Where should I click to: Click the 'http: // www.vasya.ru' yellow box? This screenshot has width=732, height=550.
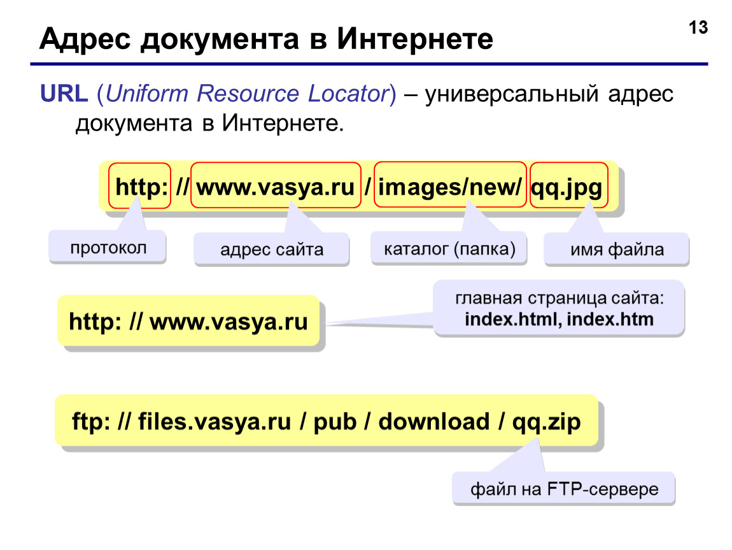point(188,321)
